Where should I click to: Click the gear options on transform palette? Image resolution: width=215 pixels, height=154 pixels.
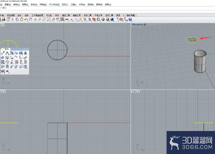pyautogui.click(x=24, y=49)
